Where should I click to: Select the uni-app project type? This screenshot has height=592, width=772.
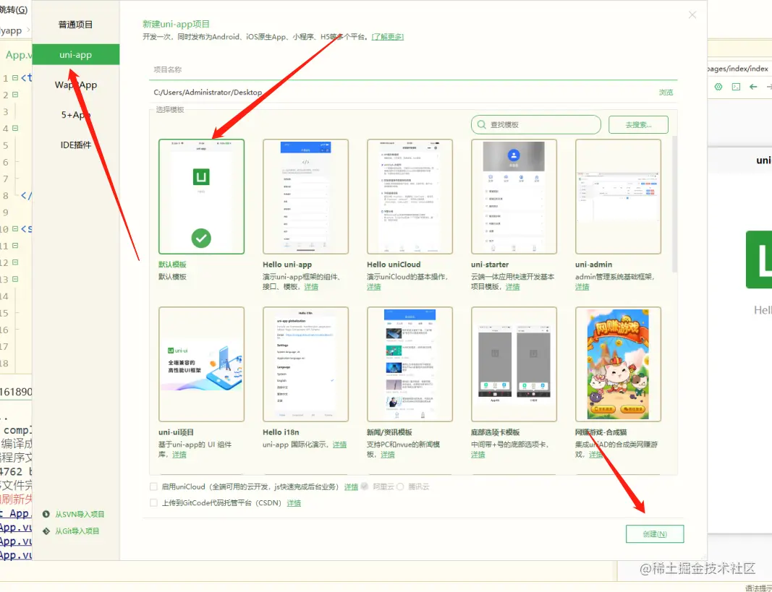pos(75,55)
